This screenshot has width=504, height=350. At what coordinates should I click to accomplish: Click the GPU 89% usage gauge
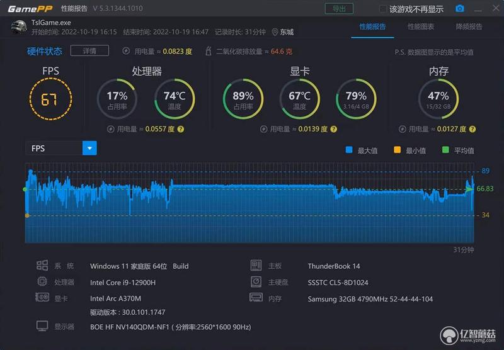pyautogui.click(x=243, y=99)
